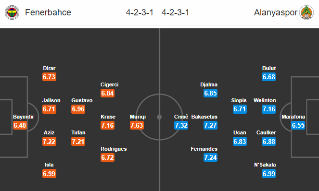Image resolution: width=319 pixels, height=191 pixels.
Task: Click Marafona's 6.55 goalkeeper rating
Action: [x=298, y=125]
